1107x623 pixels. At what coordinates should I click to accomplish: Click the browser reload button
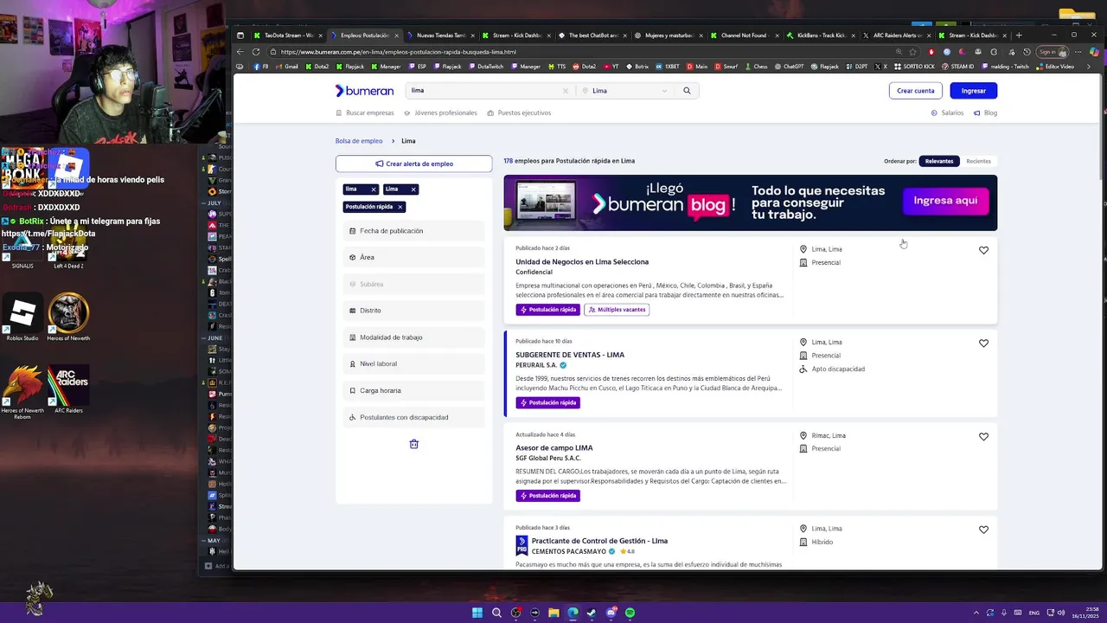point(256,52)
